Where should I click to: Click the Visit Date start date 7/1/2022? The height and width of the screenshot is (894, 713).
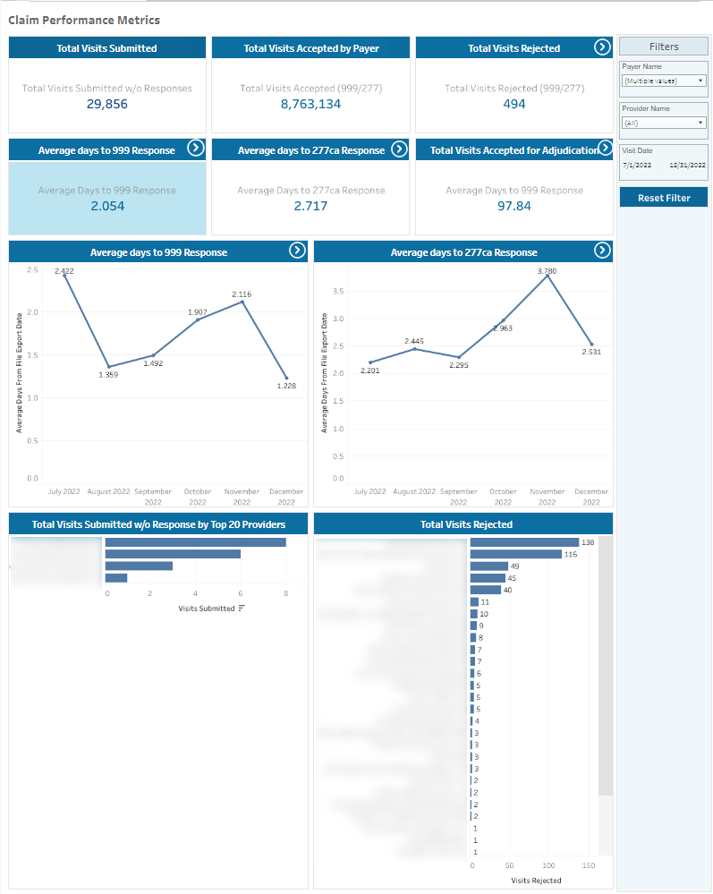pyautogui.click(x=636, y=166)
